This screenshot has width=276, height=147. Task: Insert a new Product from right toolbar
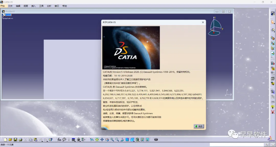(x=273, y=43)
